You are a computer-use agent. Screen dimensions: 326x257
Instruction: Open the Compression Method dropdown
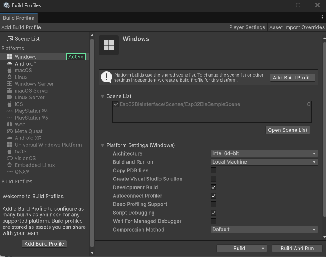264,230
